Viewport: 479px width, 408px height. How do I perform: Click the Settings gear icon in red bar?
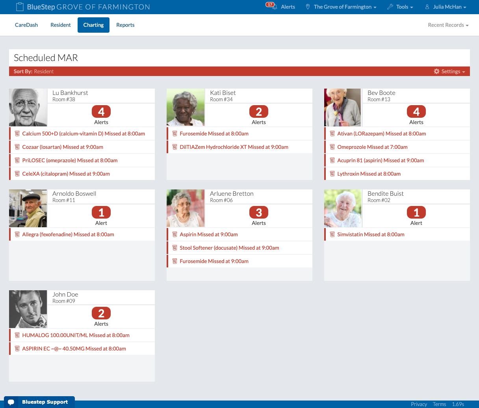[436, 71]
